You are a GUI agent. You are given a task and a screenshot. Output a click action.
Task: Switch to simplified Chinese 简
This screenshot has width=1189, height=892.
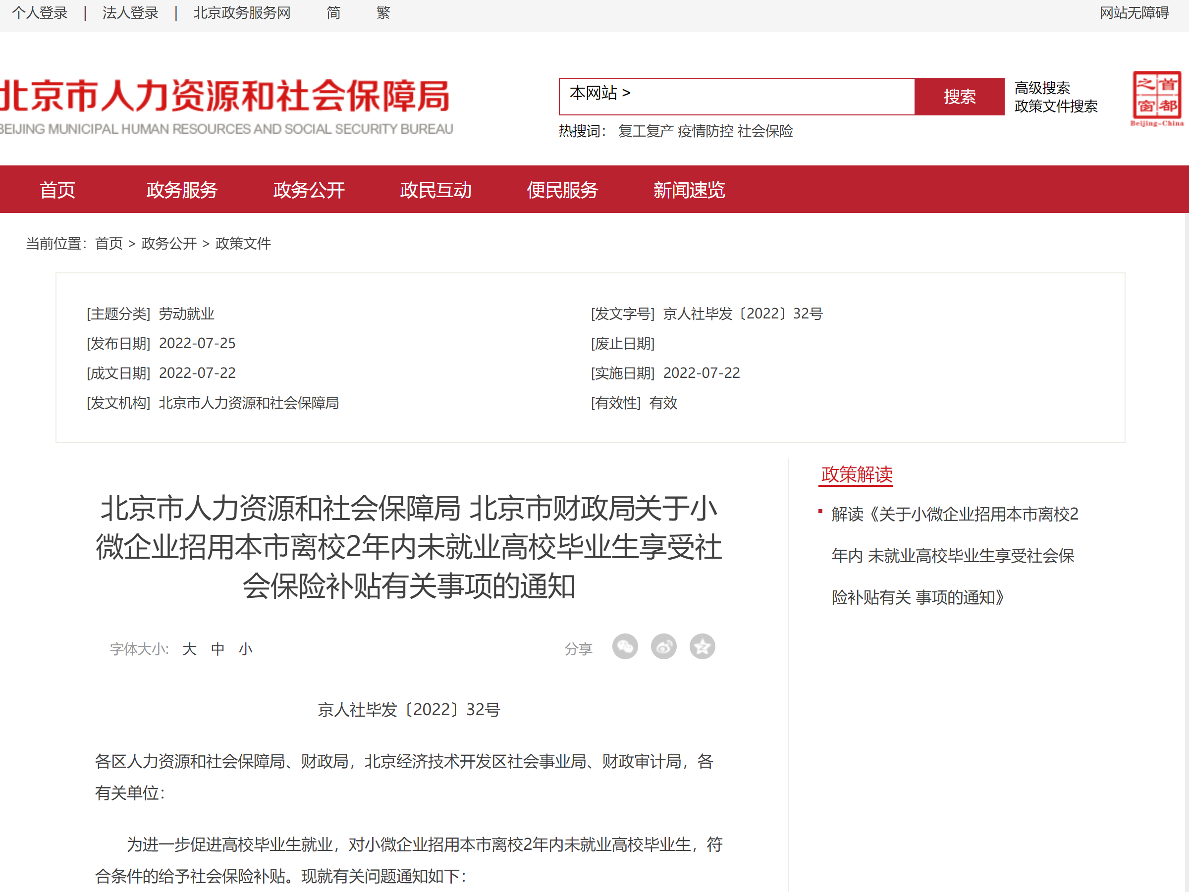coord(333,13)
